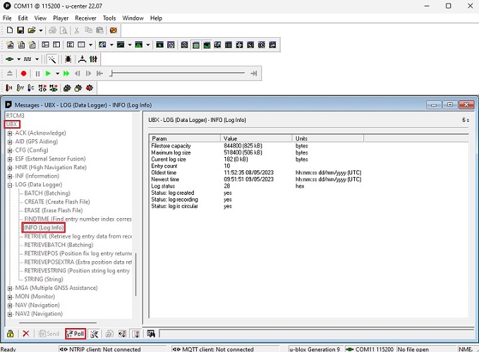
Task: Click the lock icon in message toolbar
Action: pyautogui.click(x=10, y=333)
